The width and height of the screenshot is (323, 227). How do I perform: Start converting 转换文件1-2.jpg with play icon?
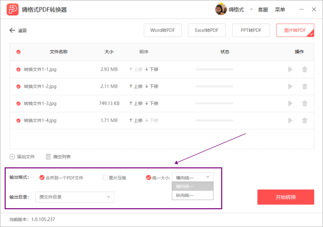pos(290,86)
